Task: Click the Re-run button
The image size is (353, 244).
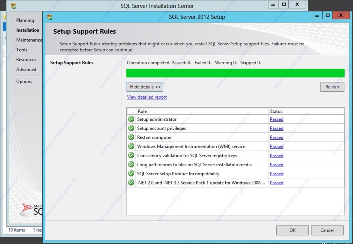Action: click(332, 87)
